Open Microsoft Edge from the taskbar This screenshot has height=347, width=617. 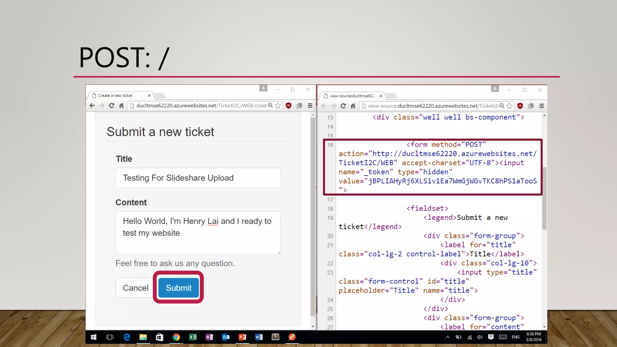pos(127,337)
